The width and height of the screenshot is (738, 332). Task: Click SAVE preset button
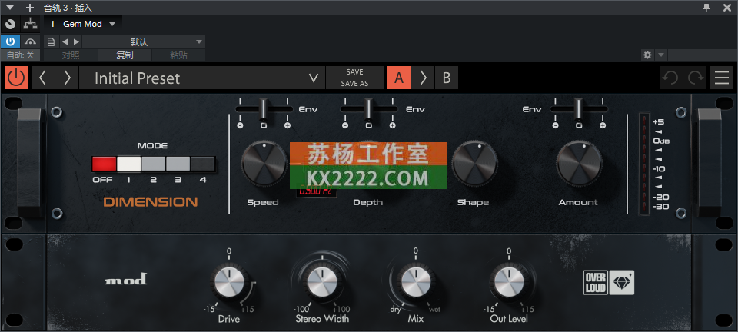(x=354, y=72)
